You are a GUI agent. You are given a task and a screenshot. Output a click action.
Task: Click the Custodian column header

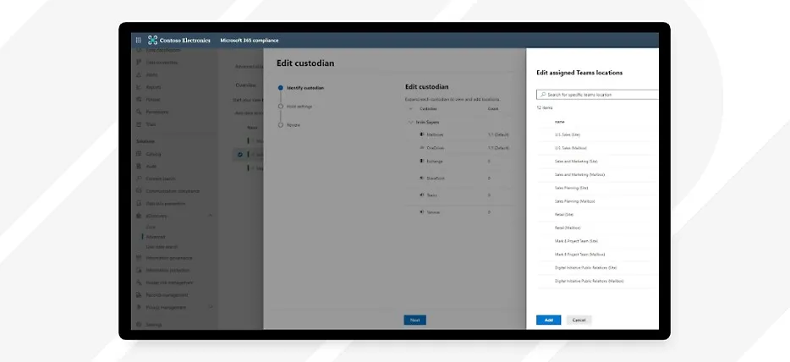click(x=428, y=109)
